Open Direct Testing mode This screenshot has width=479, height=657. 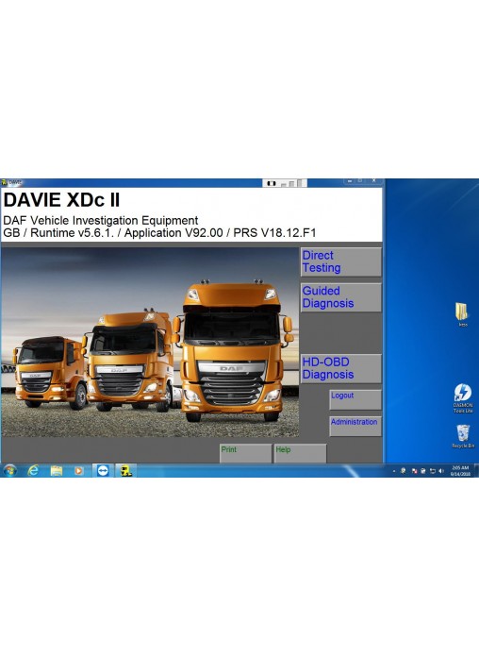coord(340,261)
